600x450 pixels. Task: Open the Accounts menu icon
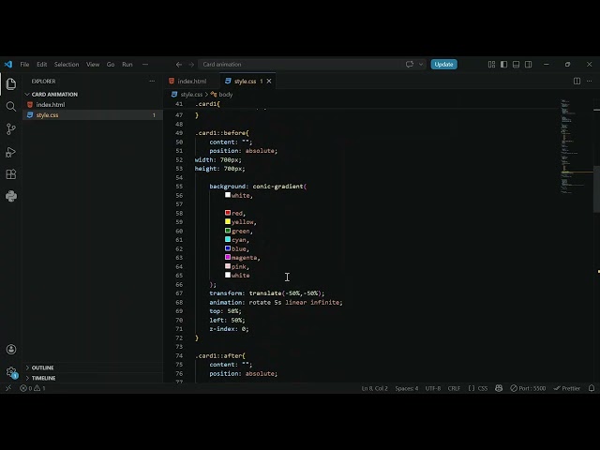pos(11,350)
